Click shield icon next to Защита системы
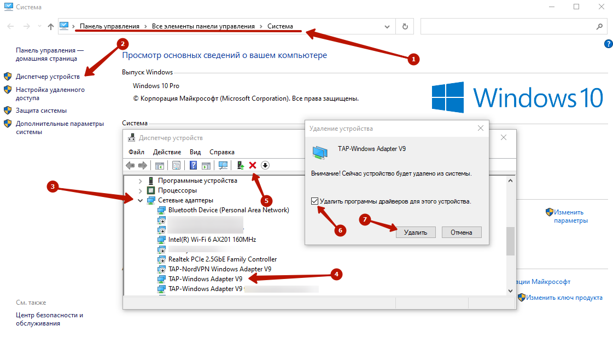This screenshot has height=337, width=613. coord(8,111)
